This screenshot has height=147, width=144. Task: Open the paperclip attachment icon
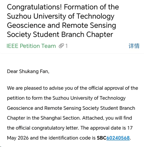(61, 46)
